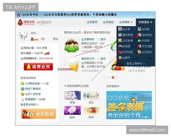Open 离线传文件 title link
Image resolution: width=171 pixels, height=137 pixels.
pos(88,59)
